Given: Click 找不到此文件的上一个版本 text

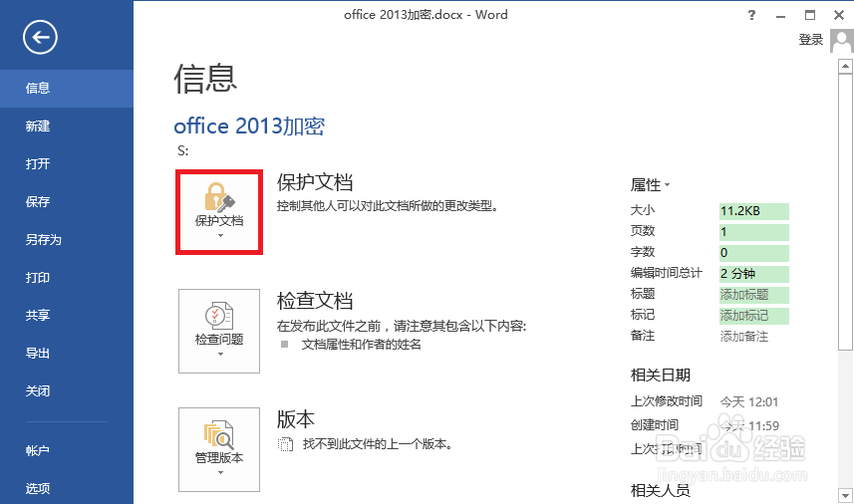Looking at the screenshot, I should click(x=378, y=444).
